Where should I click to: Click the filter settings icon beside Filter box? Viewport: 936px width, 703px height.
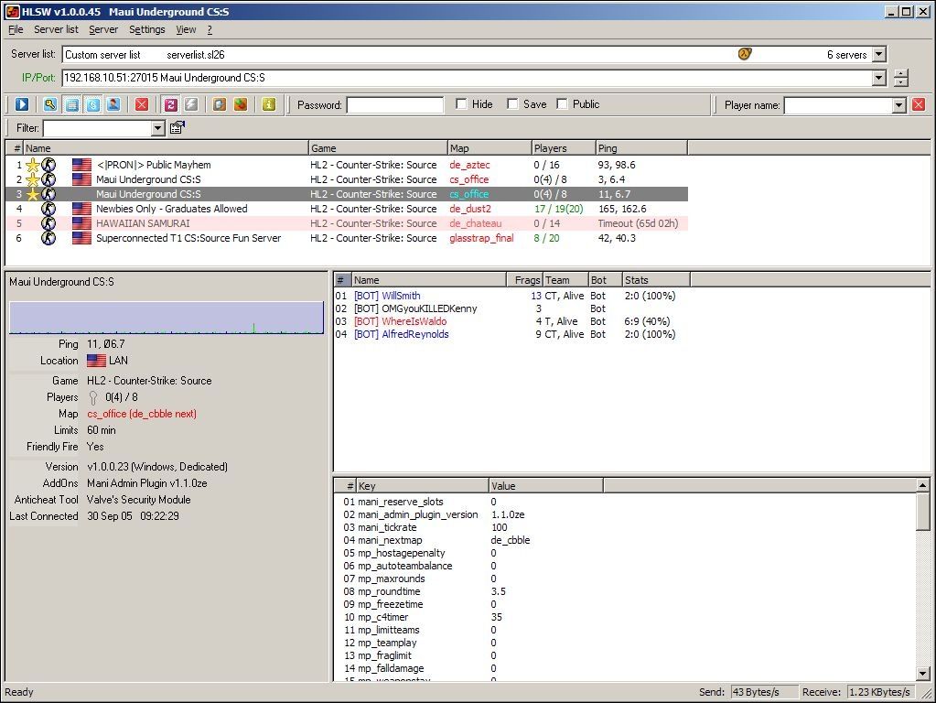pyautogui.click(x=178, y=128)
